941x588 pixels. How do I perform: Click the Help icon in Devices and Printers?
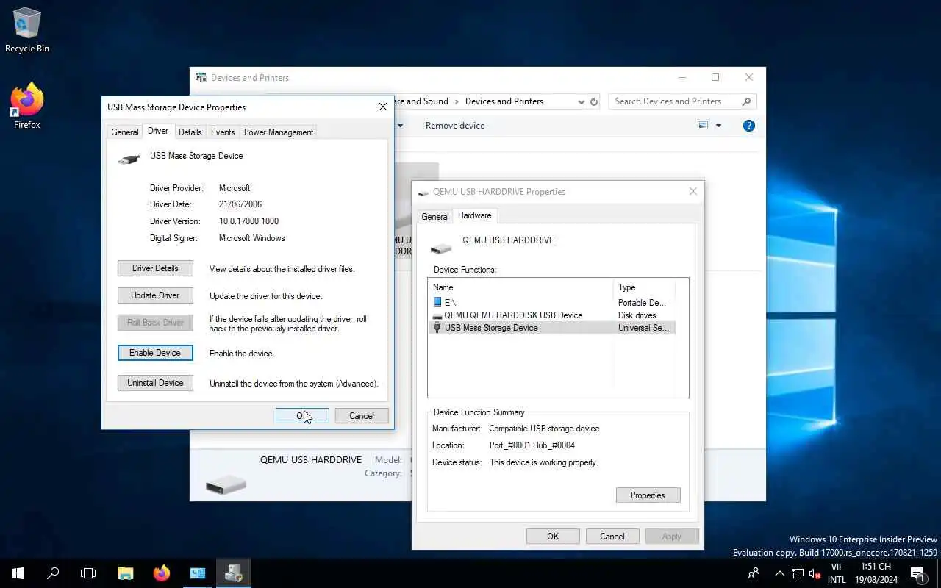click(x=749, y=126)
